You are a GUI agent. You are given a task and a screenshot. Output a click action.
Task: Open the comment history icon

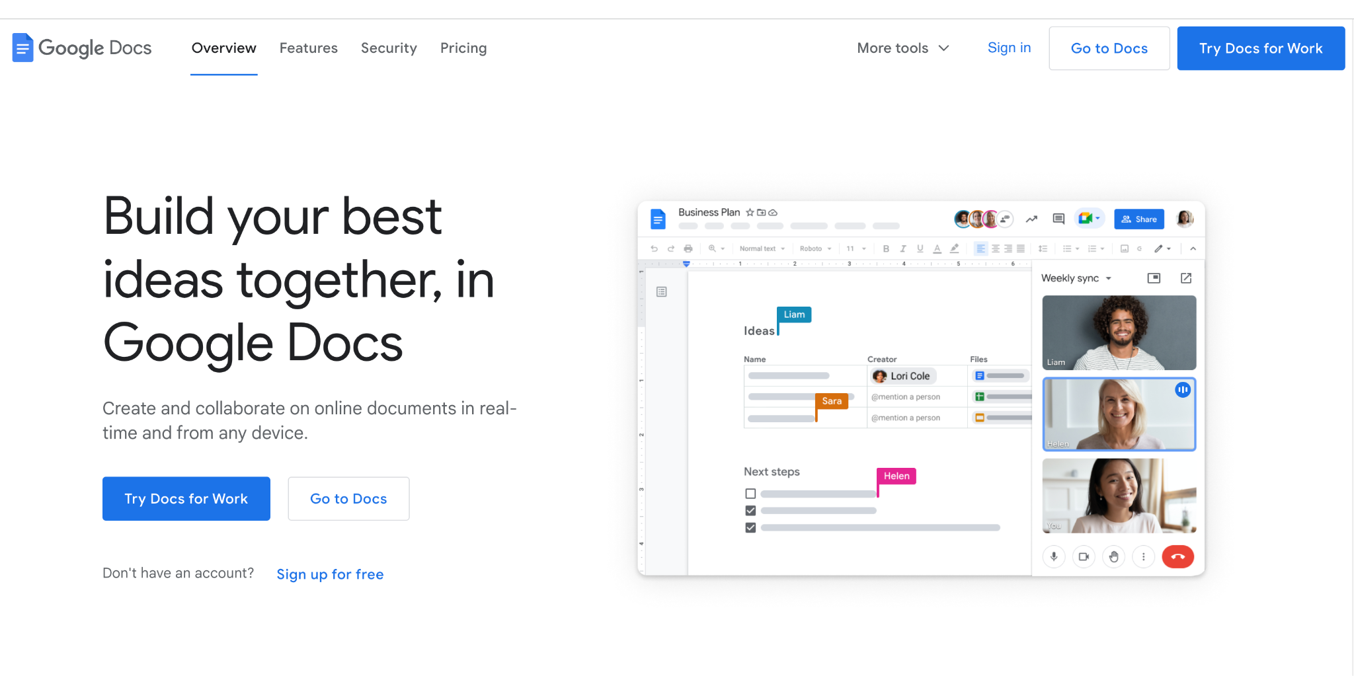pyautogui.click(x=1058, y=219)
